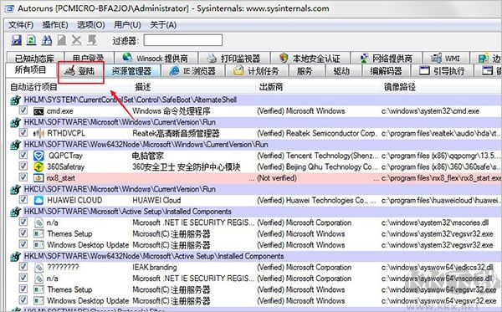Viewport: 502px width, 312px height.
Task: Open the 服务 tab
Action: [305, 71]
